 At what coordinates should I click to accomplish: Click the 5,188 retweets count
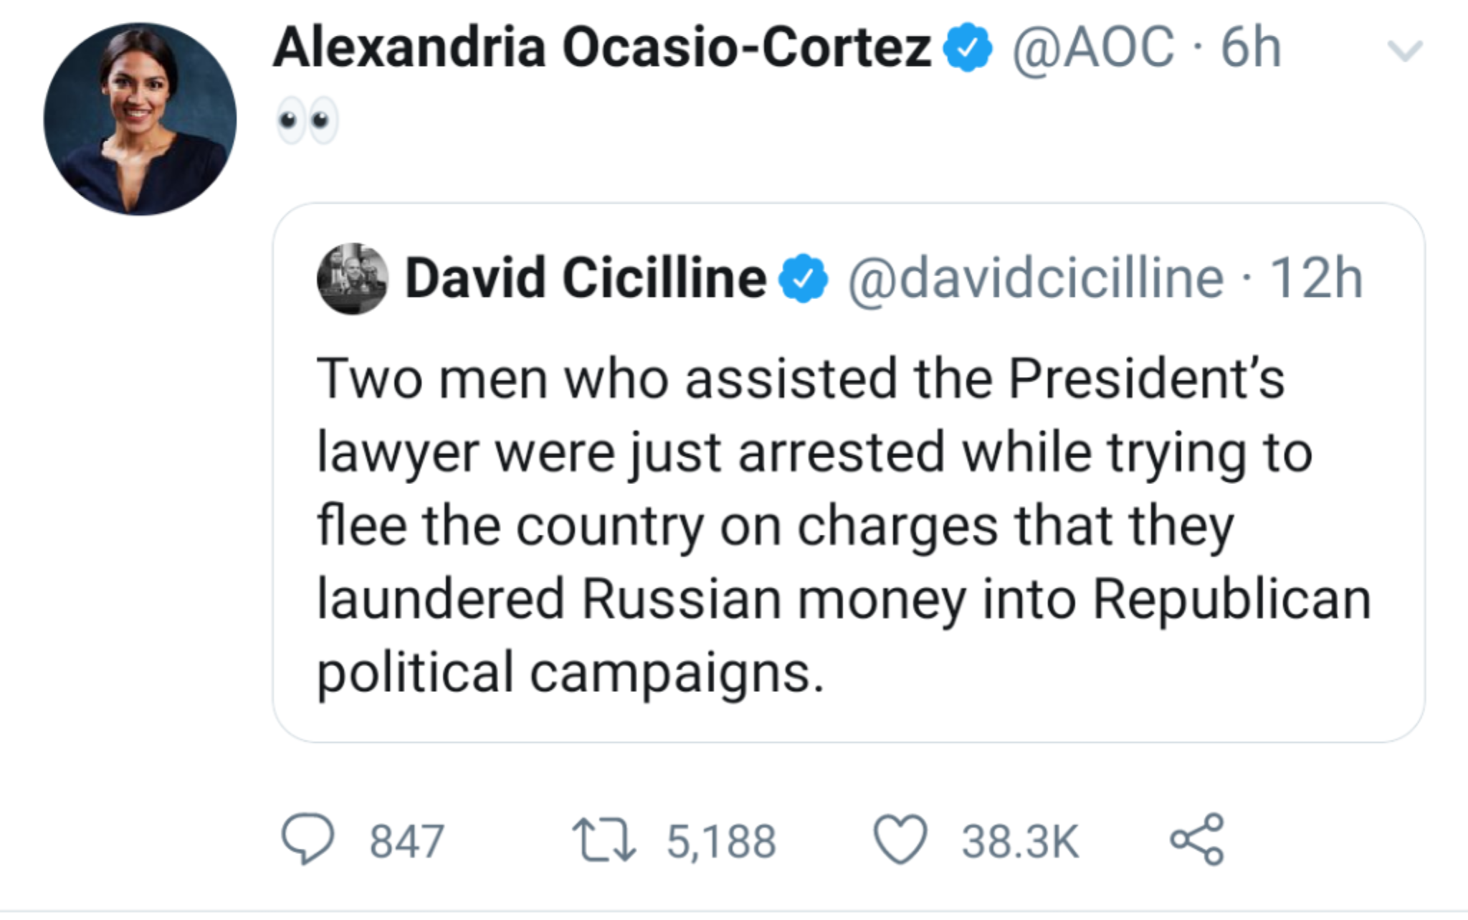tap(721, 841)
